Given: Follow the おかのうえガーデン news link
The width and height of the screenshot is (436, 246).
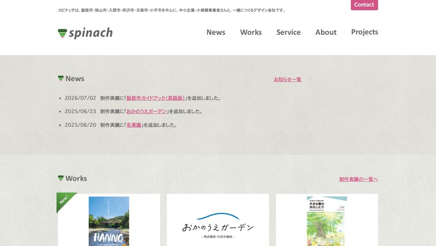Looking at the screenshot, I should tap(147, 111).
